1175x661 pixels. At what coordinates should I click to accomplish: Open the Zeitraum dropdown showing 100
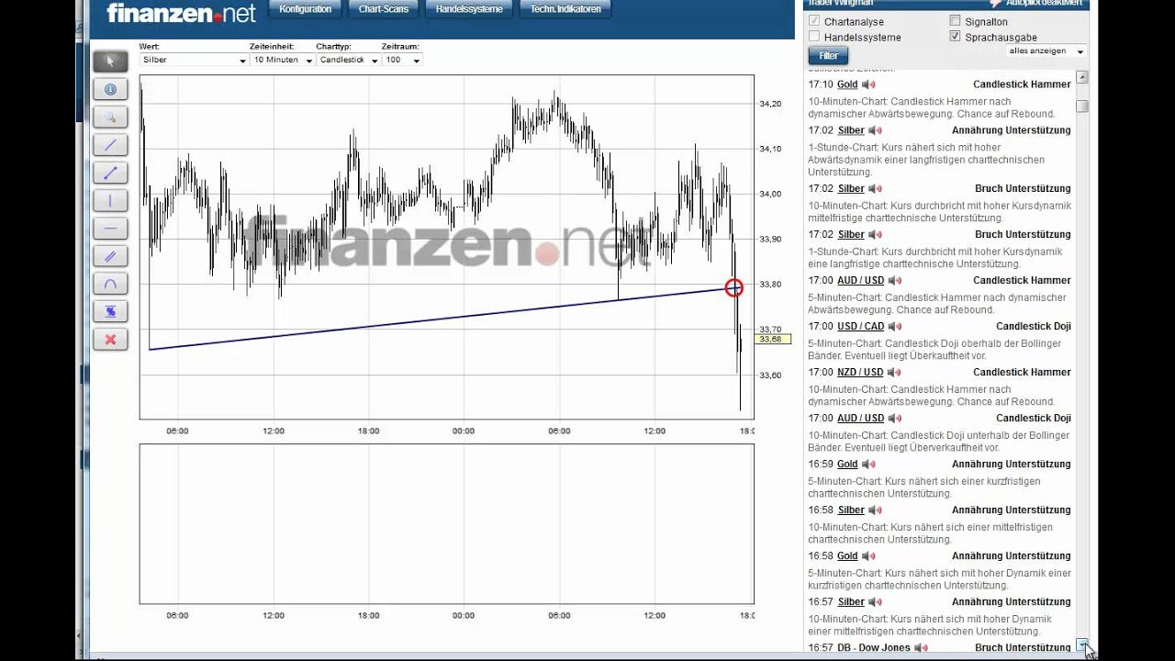(x=402, y=60)
